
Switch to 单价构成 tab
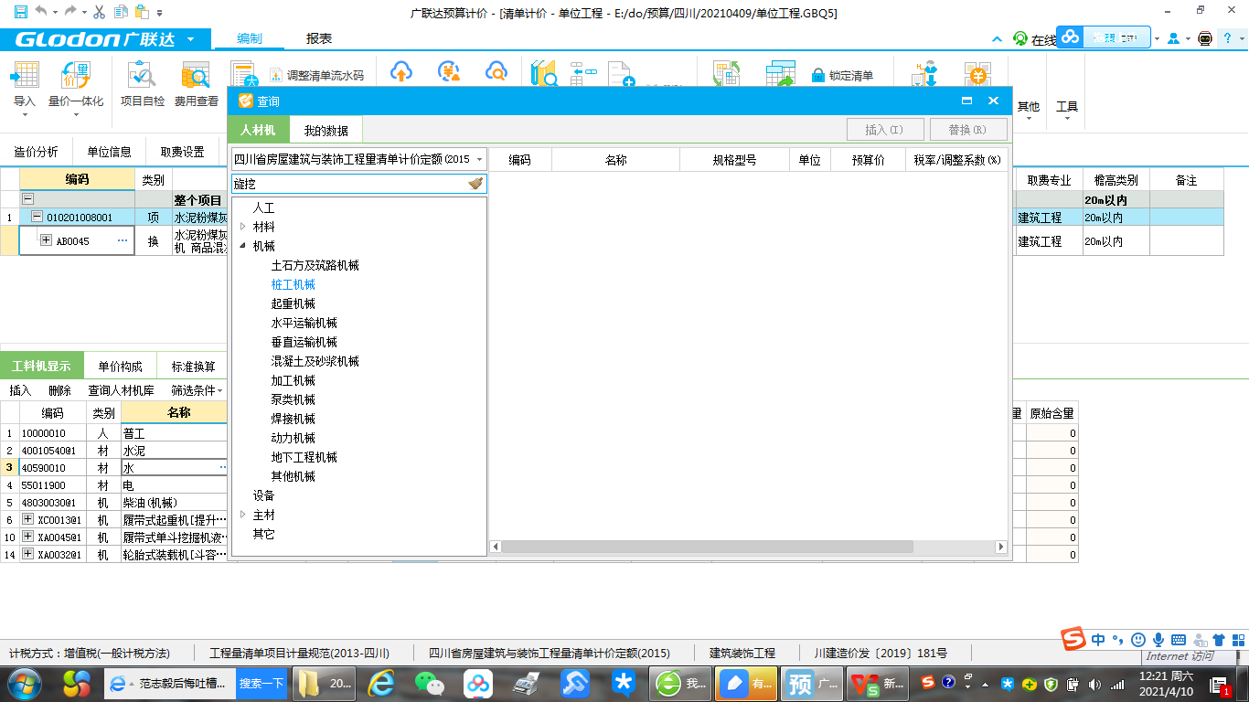pos(121,367)
